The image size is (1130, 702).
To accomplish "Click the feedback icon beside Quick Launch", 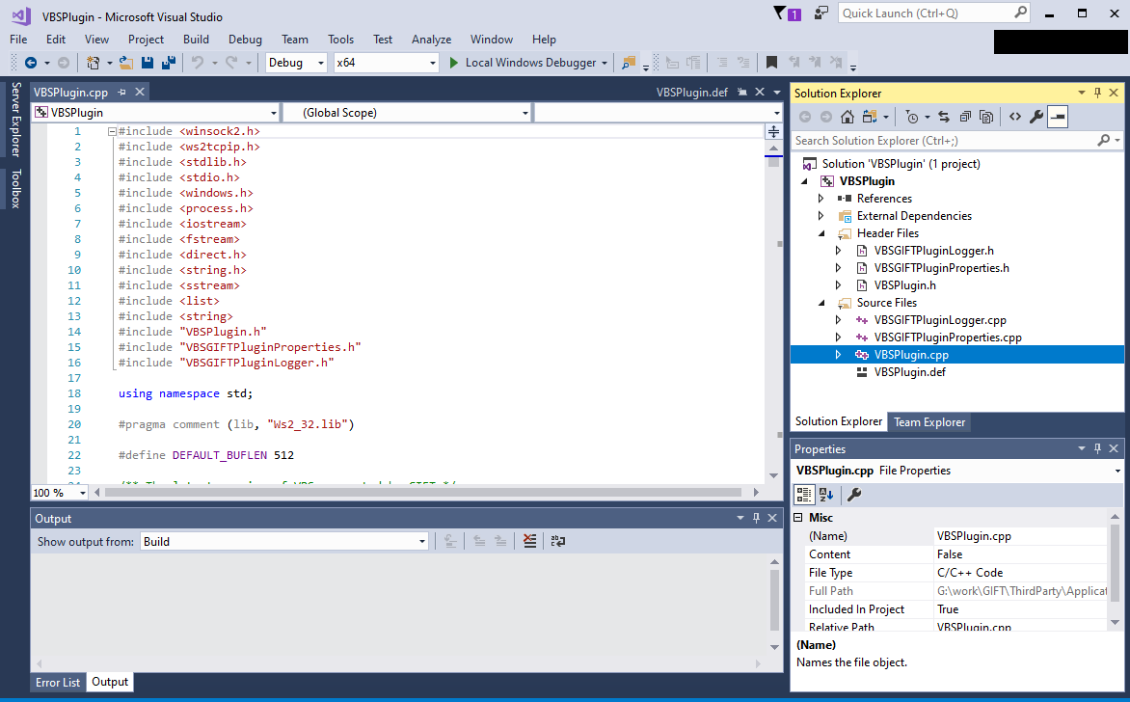I will point(821,13).
